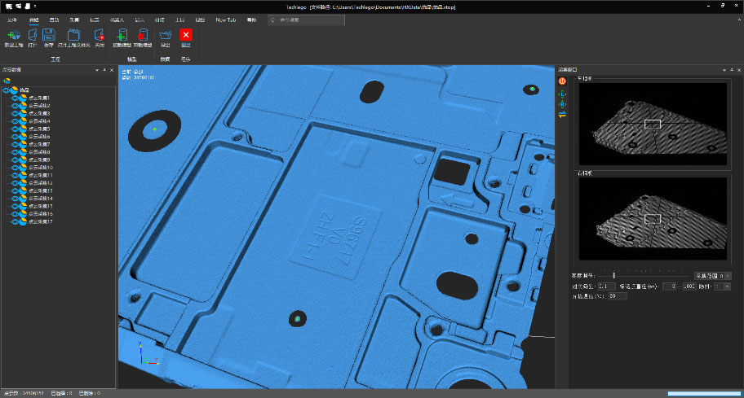
Task: Toggle visibility eye of point cloud set 17
Action: point(15,221)
